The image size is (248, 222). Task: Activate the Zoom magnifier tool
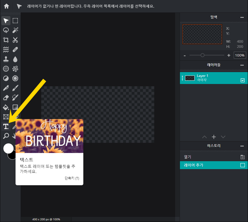(x=6, y=136)
